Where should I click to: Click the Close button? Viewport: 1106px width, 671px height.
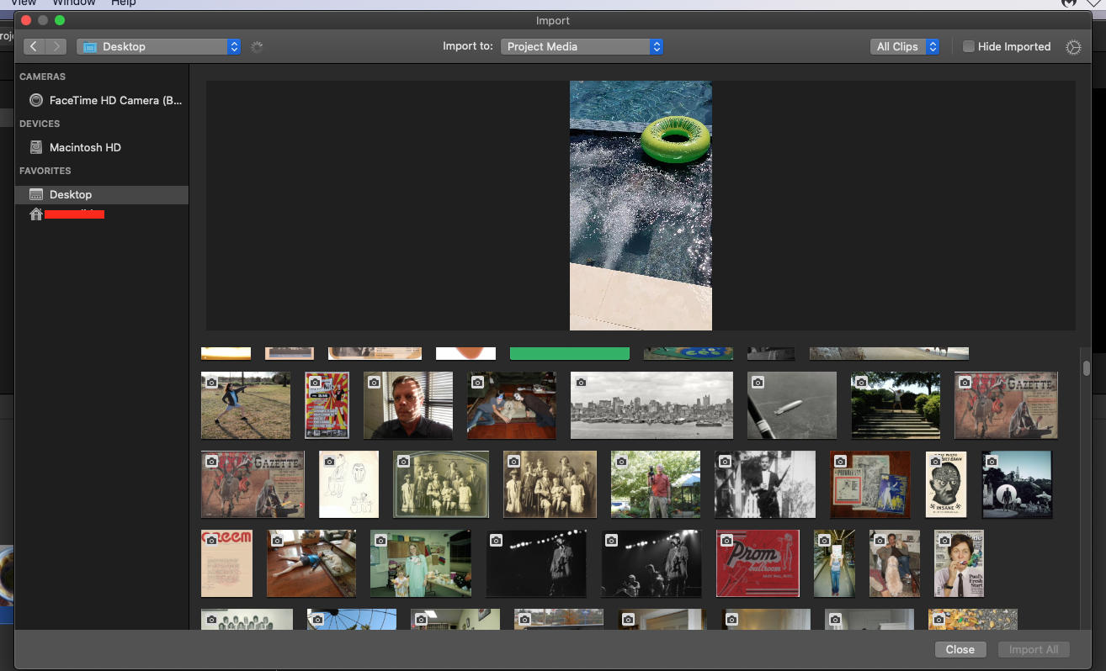960,649
